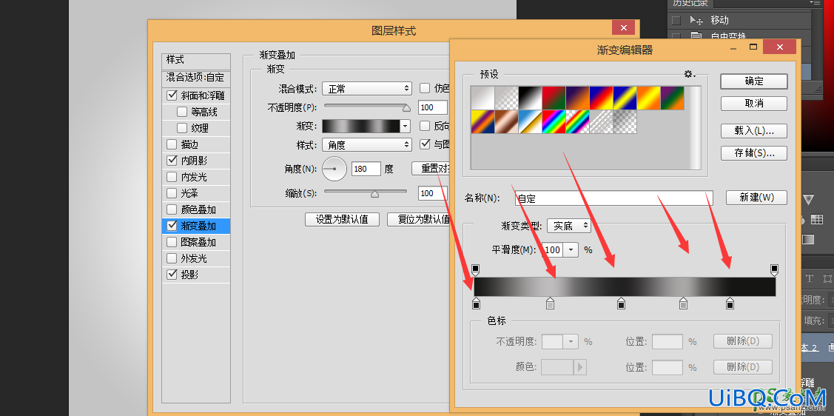Screen dimensions: 834x416
Task: Choose the violet to orange gradient preset
Action: tap(578, 98)
